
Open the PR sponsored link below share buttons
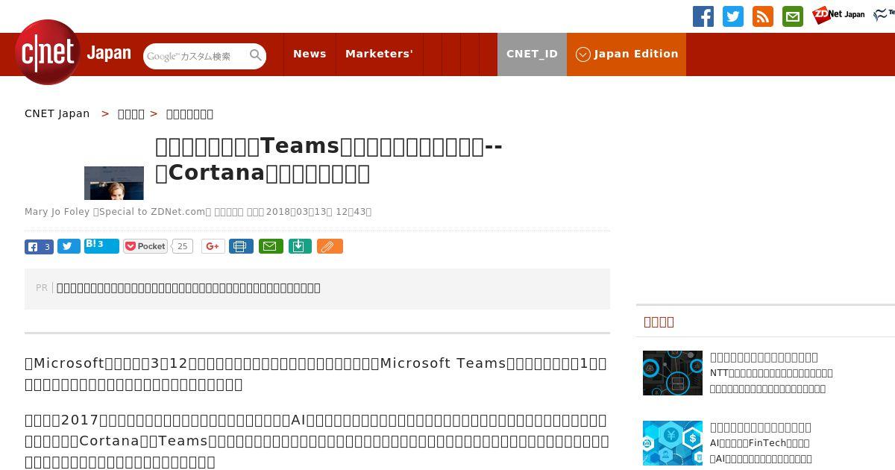189,288
